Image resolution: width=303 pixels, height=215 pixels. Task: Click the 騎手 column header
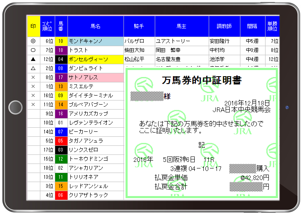tap(139, 26)
